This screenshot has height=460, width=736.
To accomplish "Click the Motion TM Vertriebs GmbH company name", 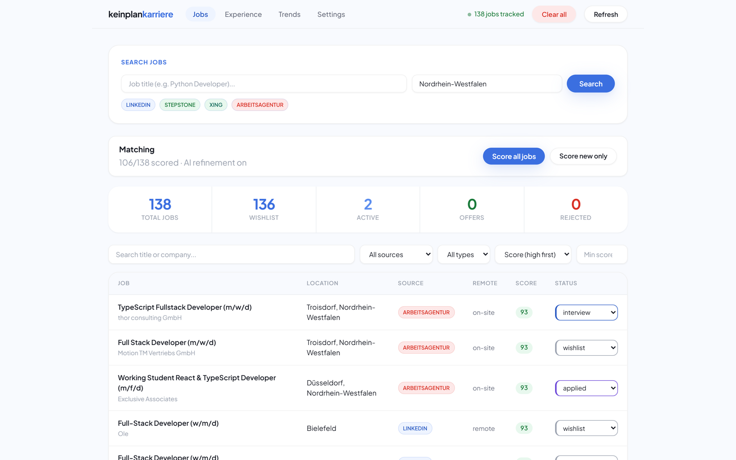I will pos(156,353).
